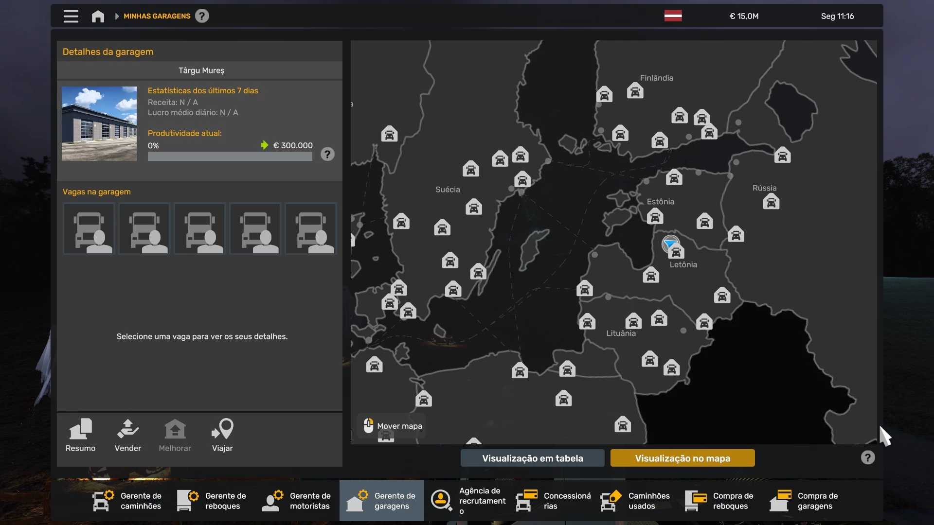The height and width of the screenshot is (525, 934).
Task: Switch to Visualização no mapa
Action: click(682, 458)
